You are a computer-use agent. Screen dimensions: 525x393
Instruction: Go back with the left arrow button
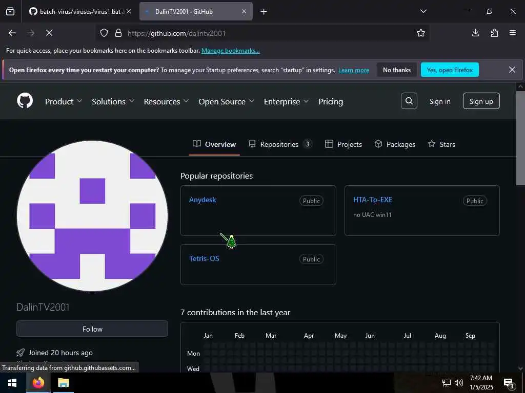(12, 33)
